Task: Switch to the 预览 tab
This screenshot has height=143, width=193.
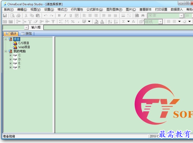Action: point(26,34)
